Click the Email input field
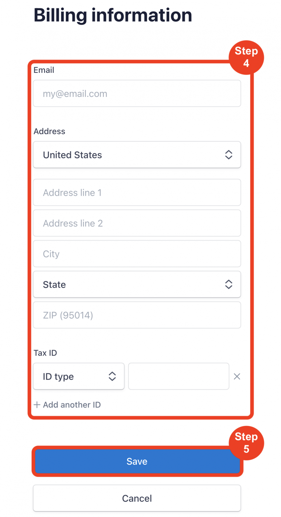This screenshot has width=281, height=517. tap(137, 94)
